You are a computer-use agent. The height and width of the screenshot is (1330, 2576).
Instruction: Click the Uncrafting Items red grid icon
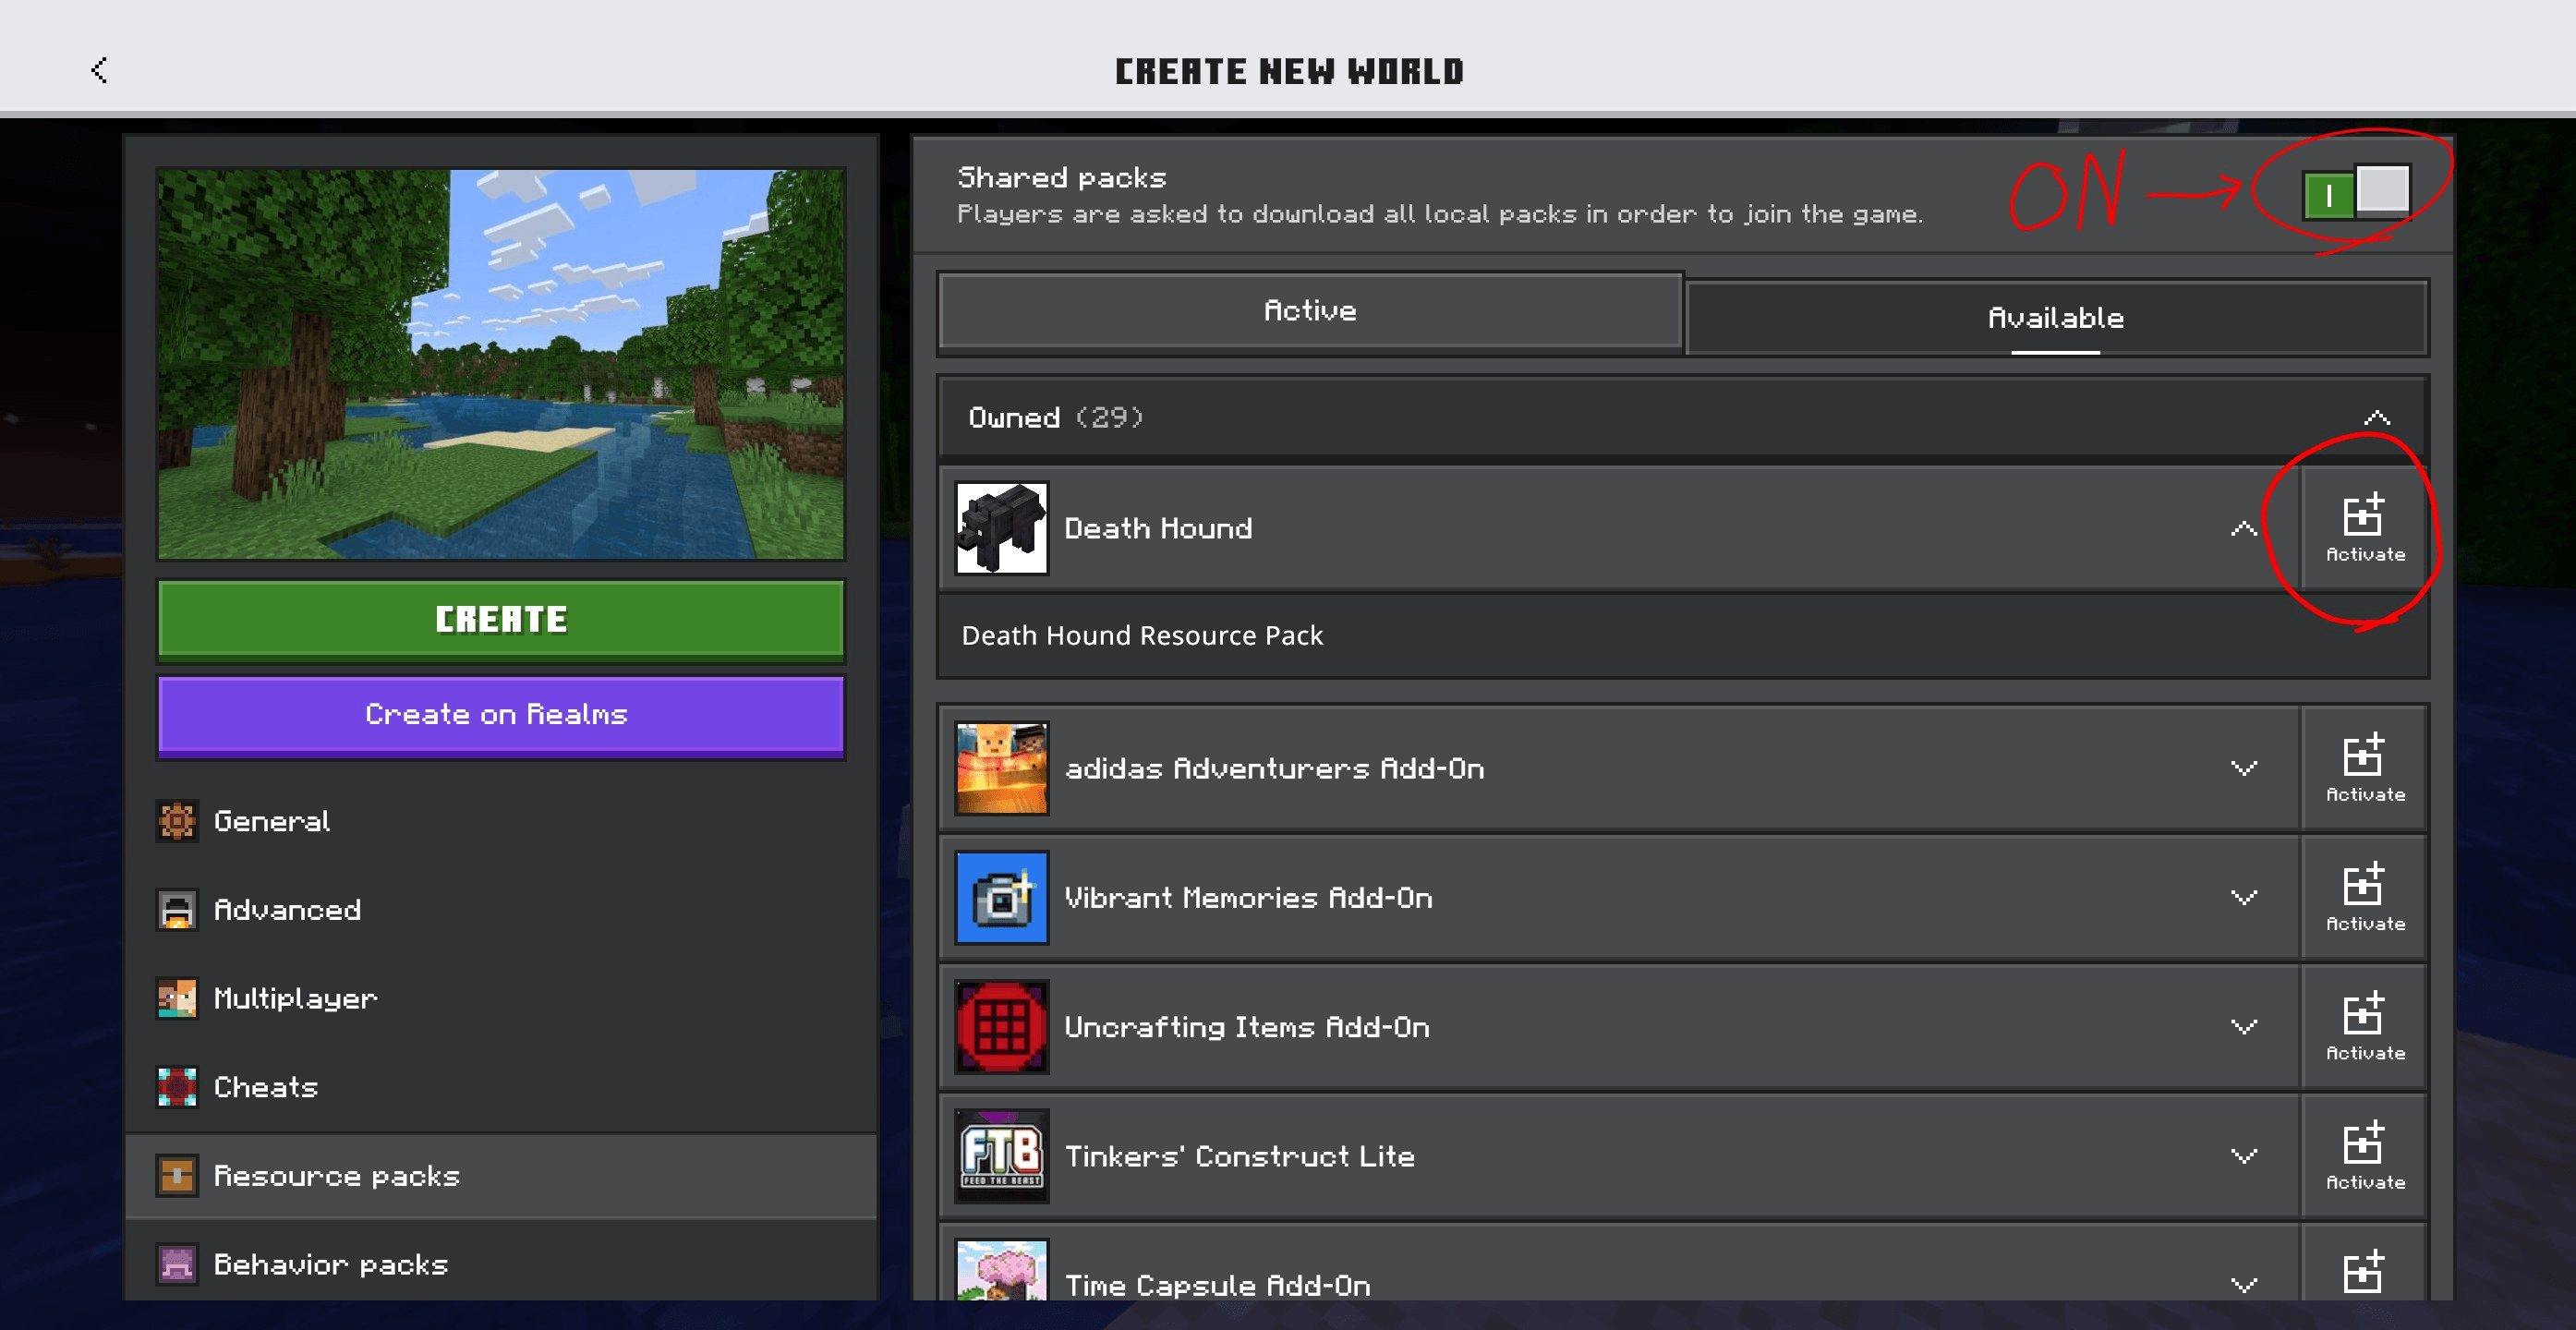[1001, 1026]
